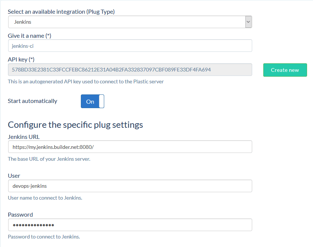
Task: Click the dropdown arrow next to Jenkins
Action: [x=248, y=21]
